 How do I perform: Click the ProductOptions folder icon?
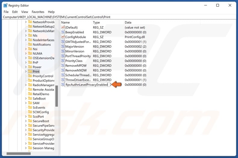(30, 81)
